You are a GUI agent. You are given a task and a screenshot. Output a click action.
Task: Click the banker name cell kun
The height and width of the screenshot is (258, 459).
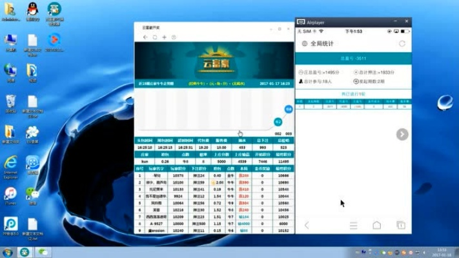click(x=145, y=161)
